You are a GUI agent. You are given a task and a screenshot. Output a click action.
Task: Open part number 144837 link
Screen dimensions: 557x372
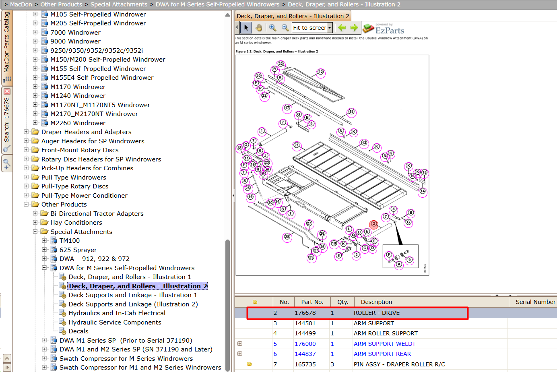[305, 354]
